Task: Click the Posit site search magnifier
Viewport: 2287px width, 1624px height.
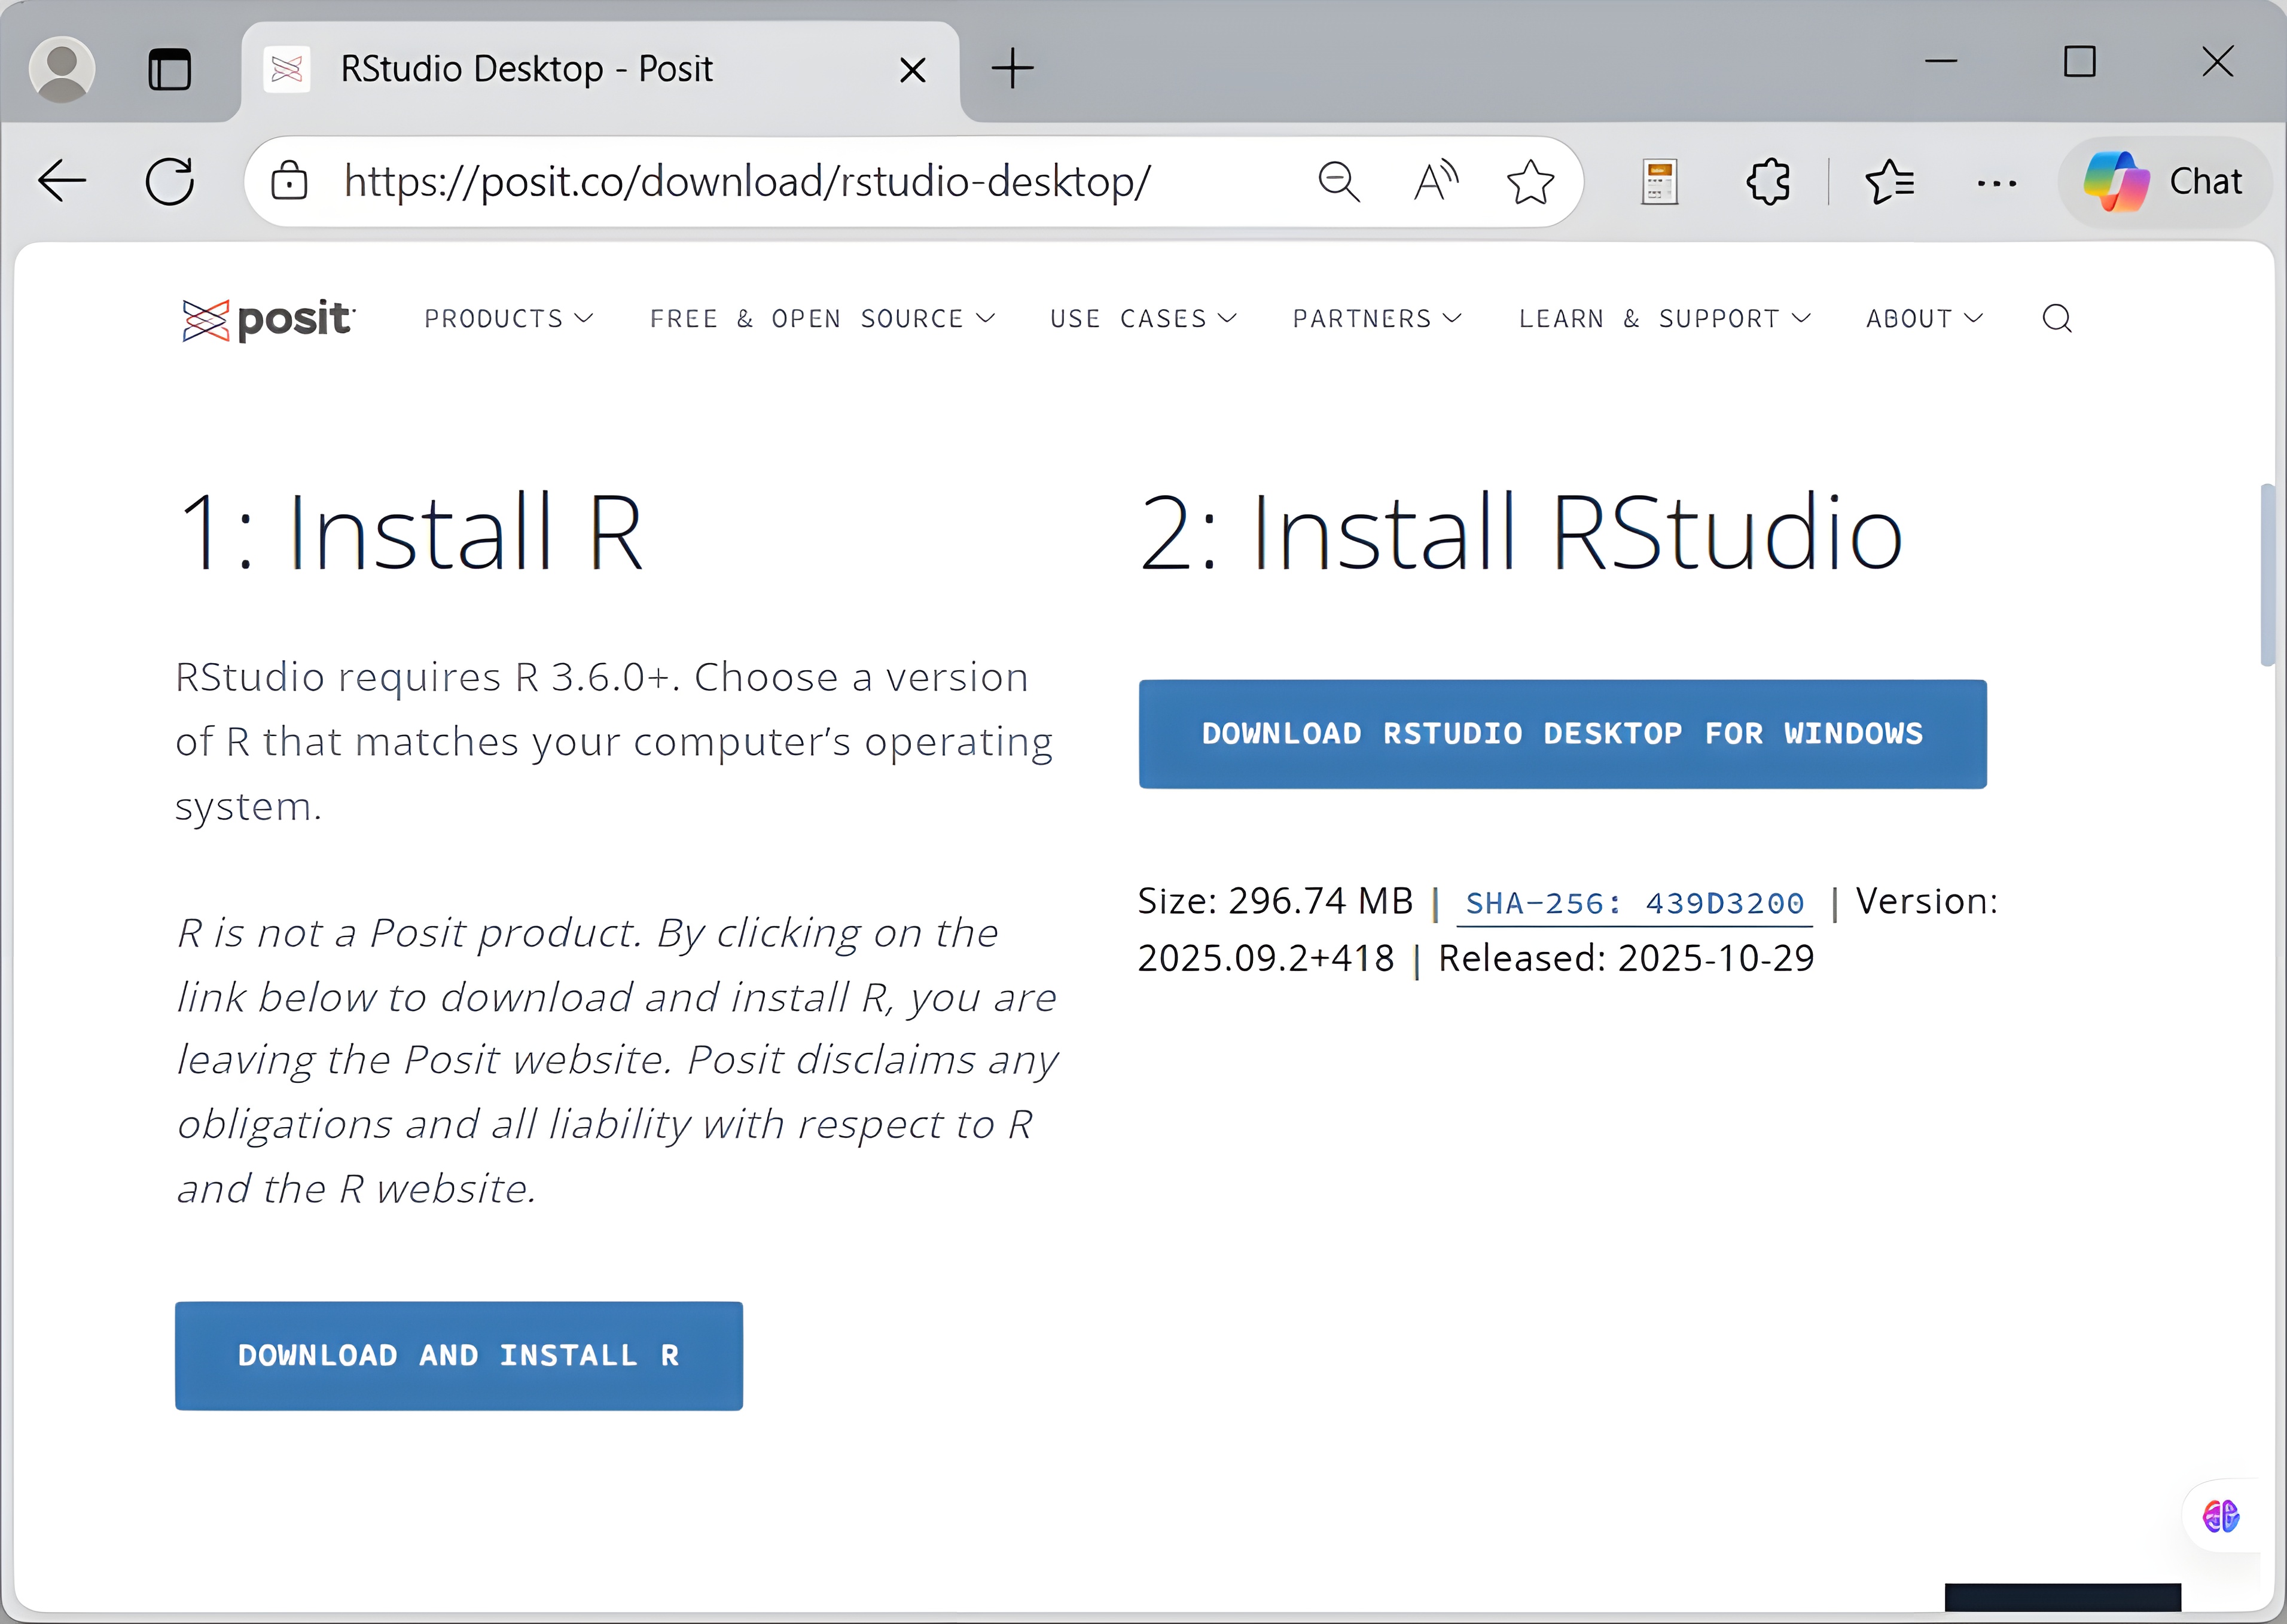Action: 2056,319
